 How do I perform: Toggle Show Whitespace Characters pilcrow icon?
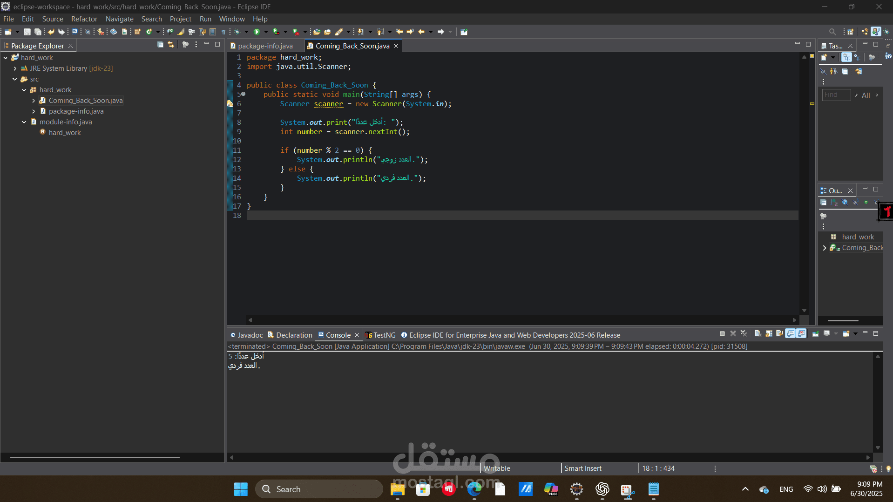point(223,32)
